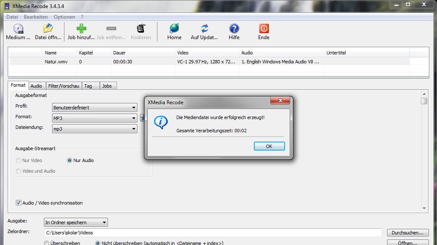
Task: Click the format panel scrollbar up arrow
Action: (x=424, y=94)
